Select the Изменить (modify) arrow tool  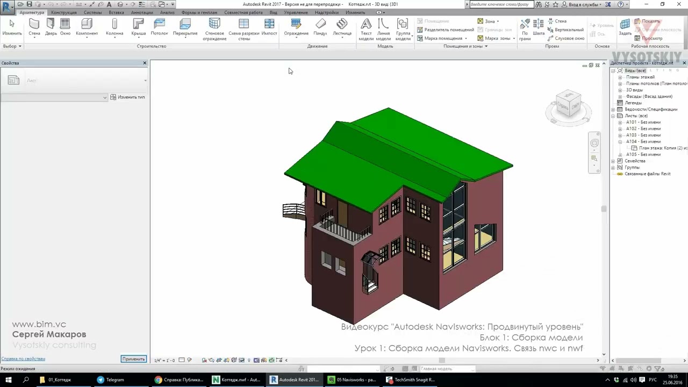pyautogui.click(x=12, y=27)
